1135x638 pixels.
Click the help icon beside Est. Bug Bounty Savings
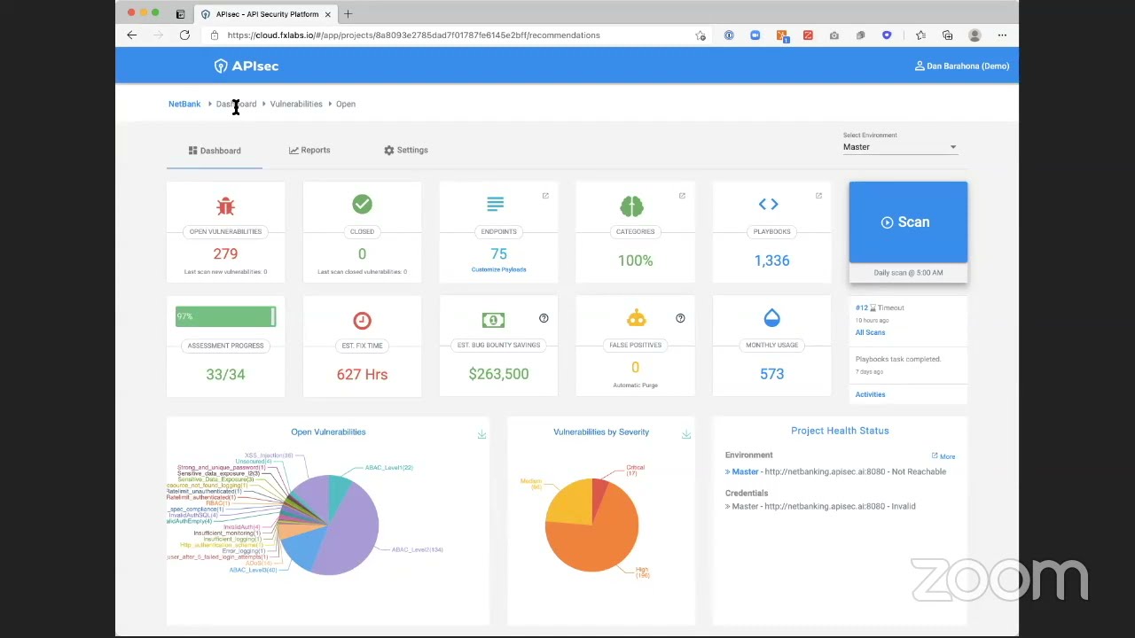pyautogui.click(x=544, y=318)
